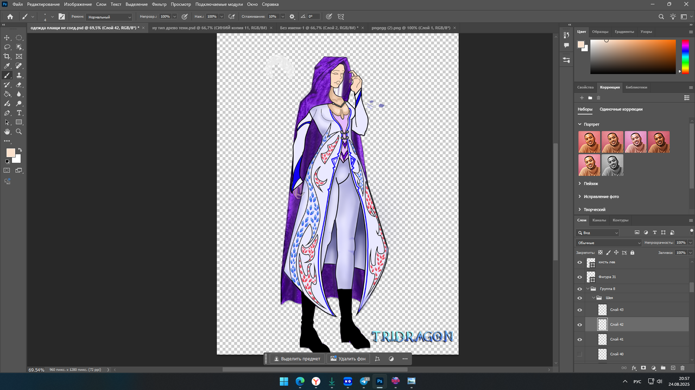Open the Изображение menu
The width and height of the screenshot is (695, 390).
(78, 4)
